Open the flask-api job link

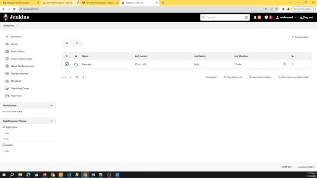(87, 64)
